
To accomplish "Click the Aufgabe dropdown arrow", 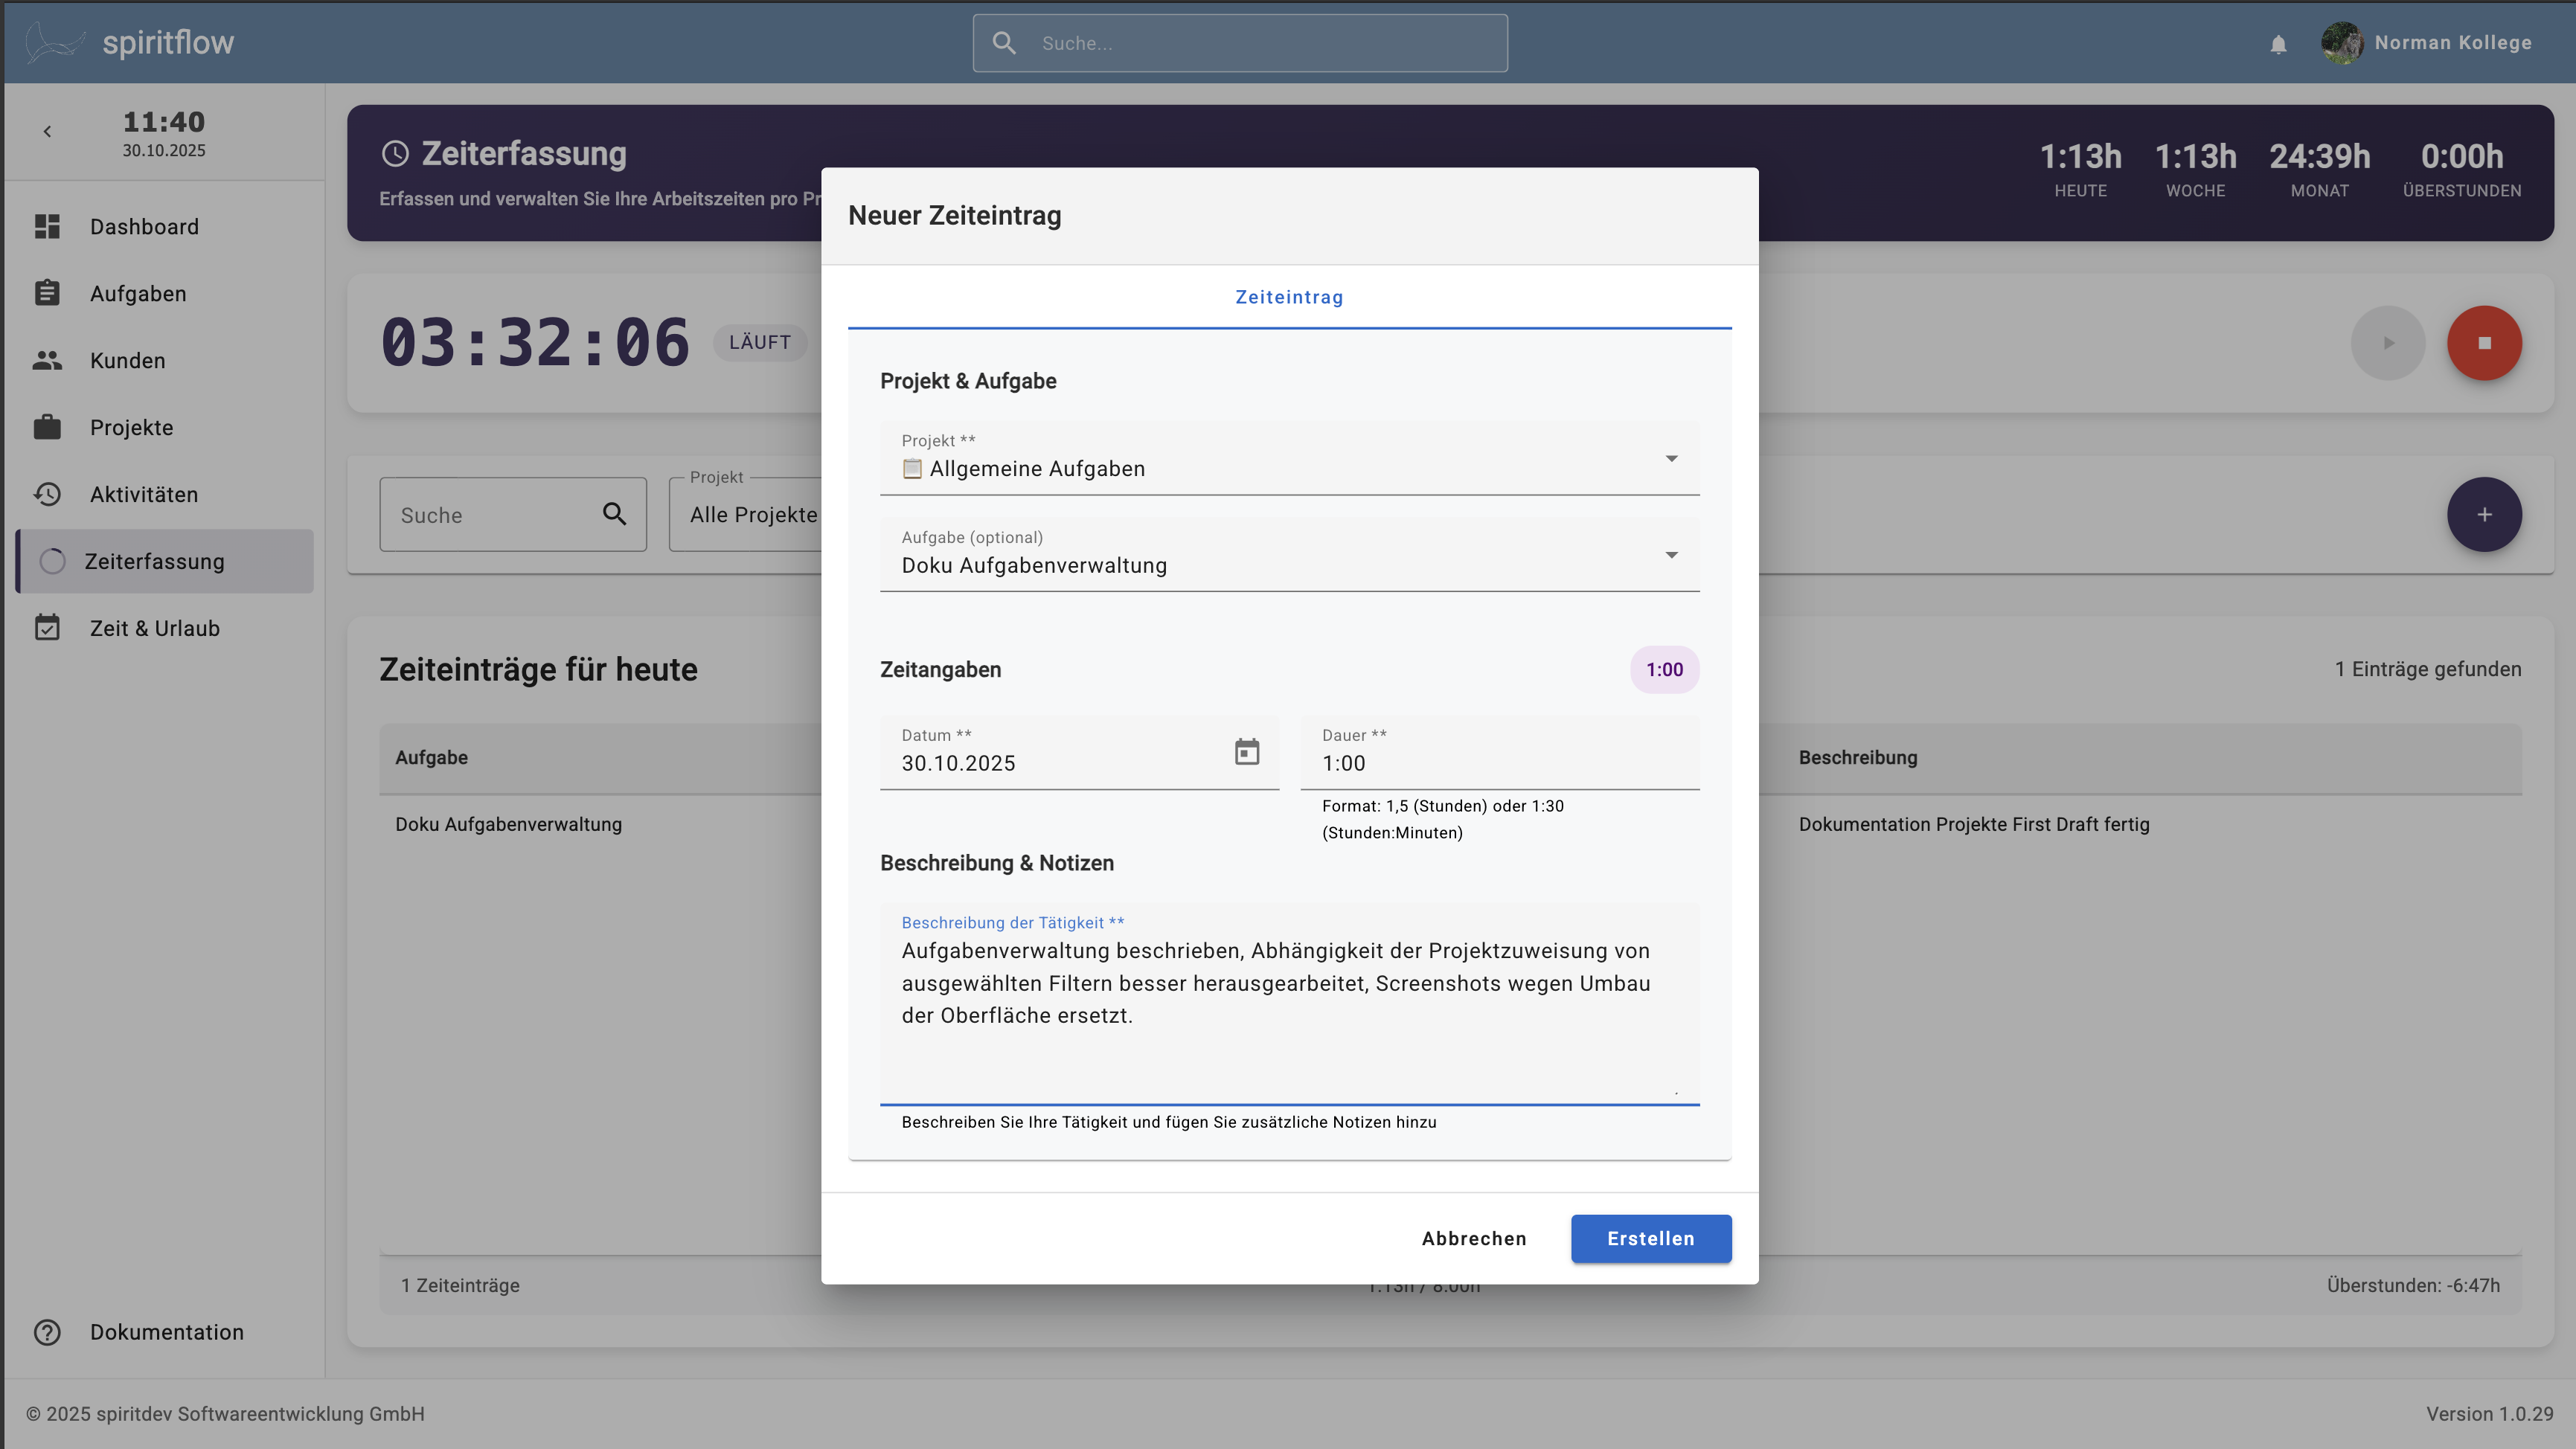I will click(x=1671, y=555).
